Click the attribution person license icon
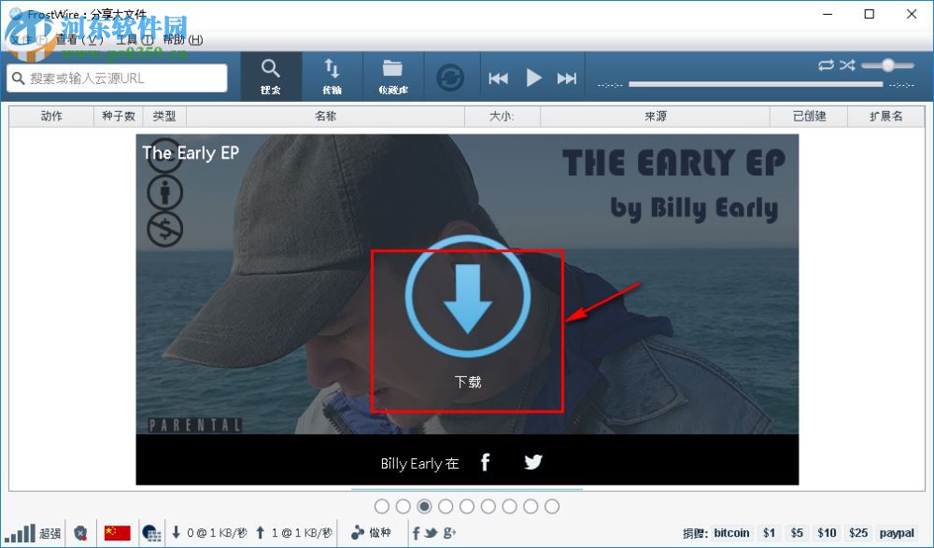This screenshot has height=548, width=934. [x=165, y=192]
